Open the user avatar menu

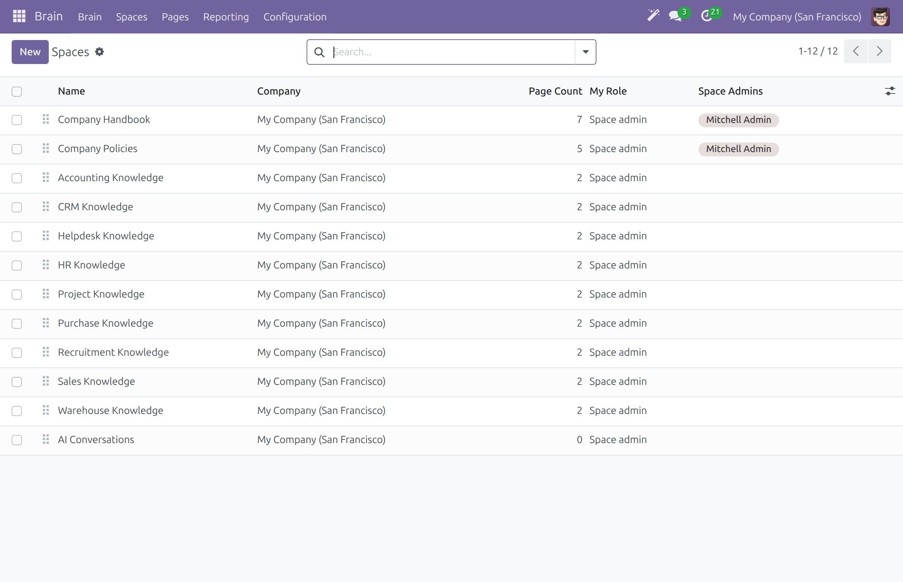[x=880, y=17]
